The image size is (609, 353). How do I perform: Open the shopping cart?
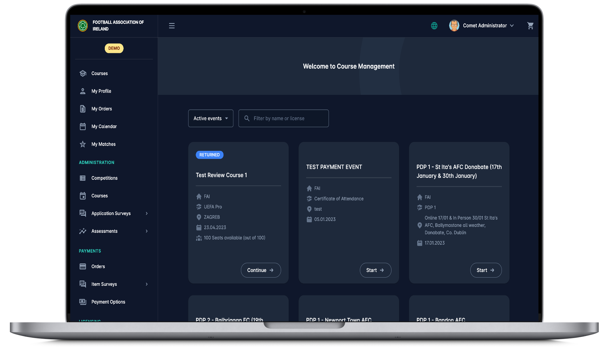[x=530, y=26]
